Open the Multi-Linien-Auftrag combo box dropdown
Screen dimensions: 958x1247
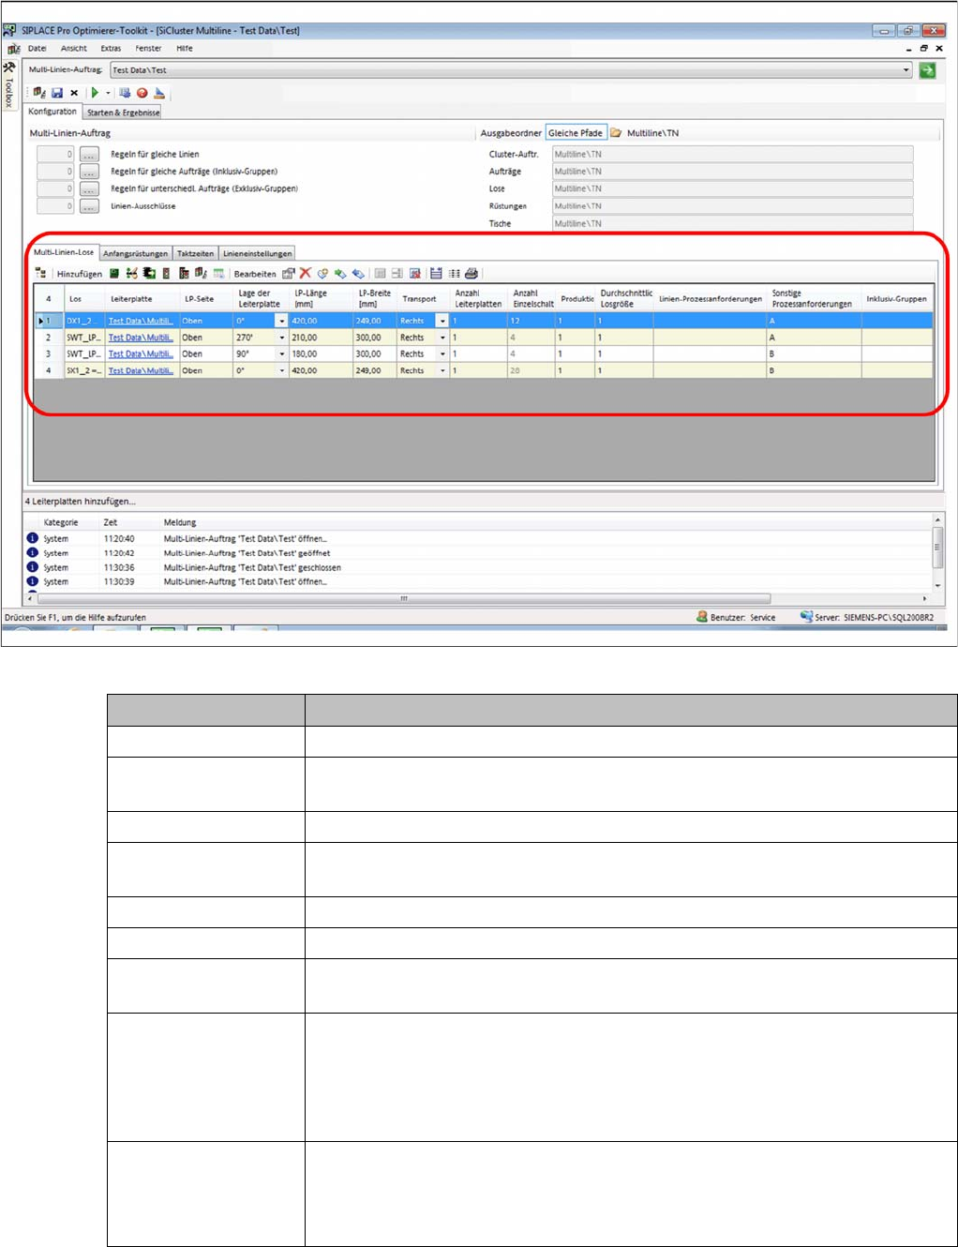906,70
